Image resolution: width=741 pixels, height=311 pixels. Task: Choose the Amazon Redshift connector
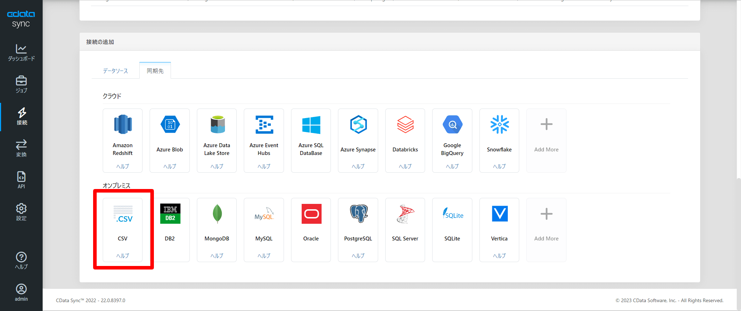(x=123, y=125)
